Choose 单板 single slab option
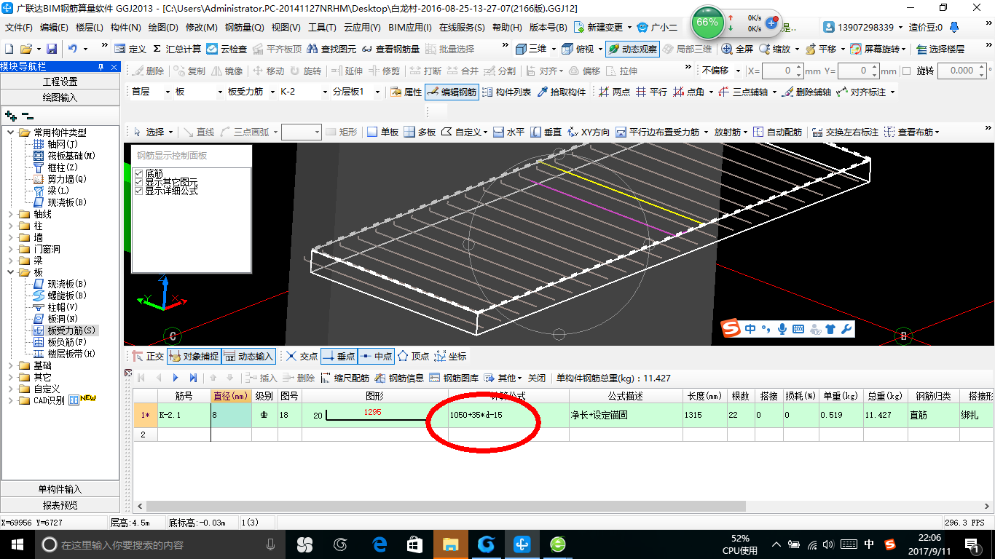 (382, 132)
